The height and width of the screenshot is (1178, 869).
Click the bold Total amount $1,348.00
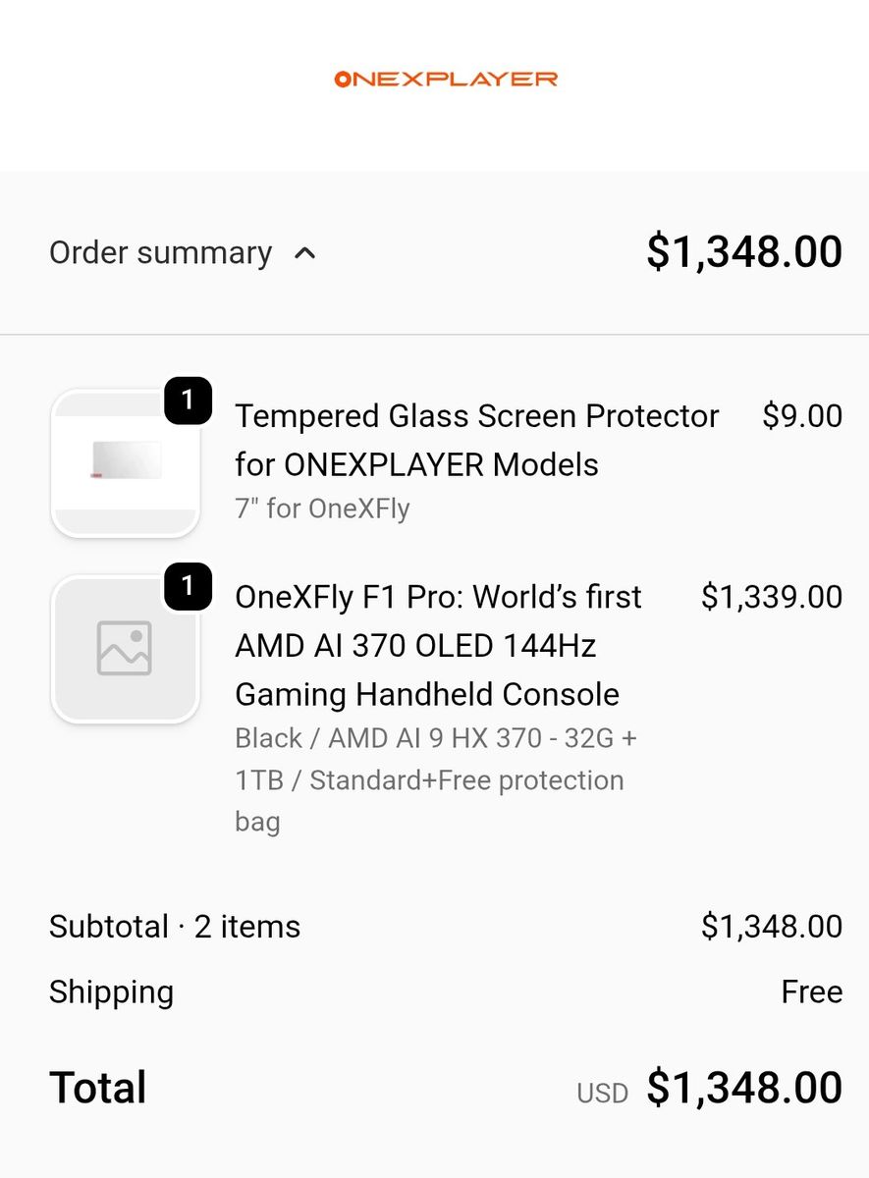743,1088
